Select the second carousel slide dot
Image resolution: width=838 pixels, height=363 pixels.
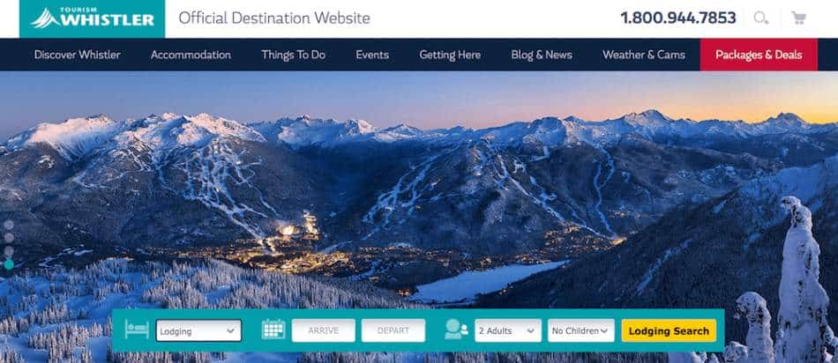tap(9, 238)
